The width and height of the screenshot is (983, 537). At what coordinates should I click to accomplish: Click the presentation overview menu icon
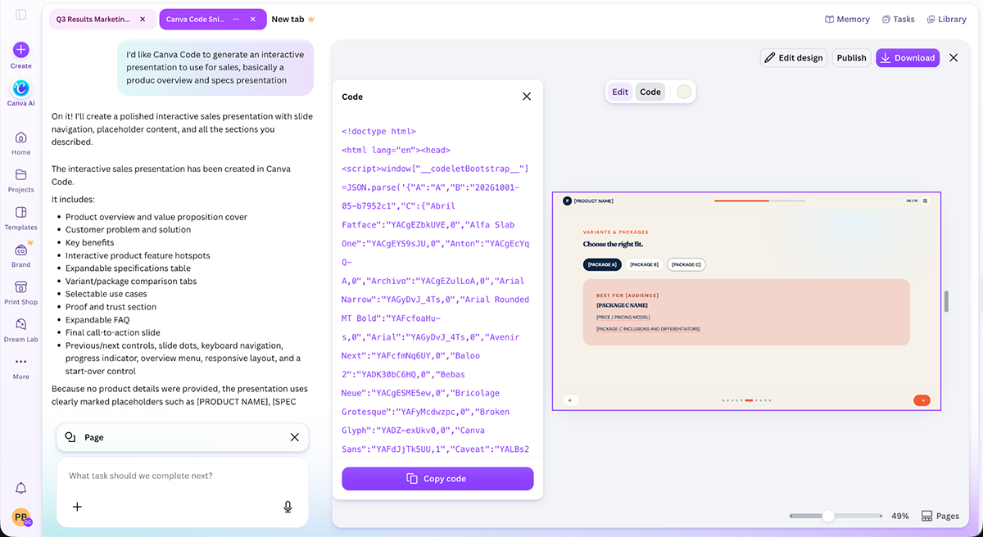pyautogui.click(x=926, y=201)
